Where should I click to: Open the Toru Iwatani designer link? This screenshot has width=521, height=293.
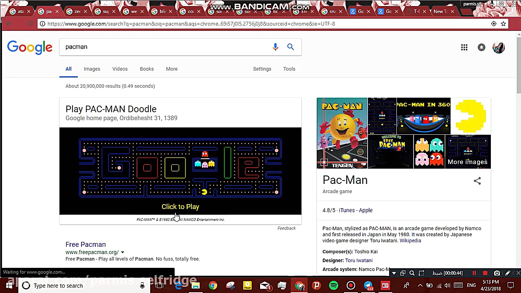click(x=359, y=261)
